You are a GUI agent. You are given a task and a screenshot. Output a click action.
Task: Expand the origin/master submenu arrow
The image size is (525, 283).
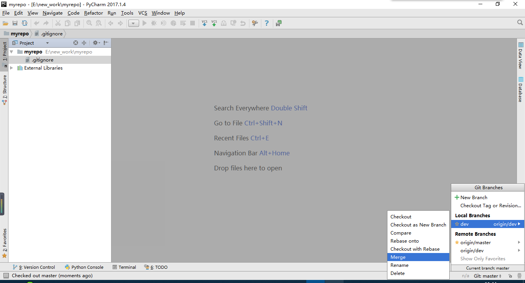click(x=519, y=243)
